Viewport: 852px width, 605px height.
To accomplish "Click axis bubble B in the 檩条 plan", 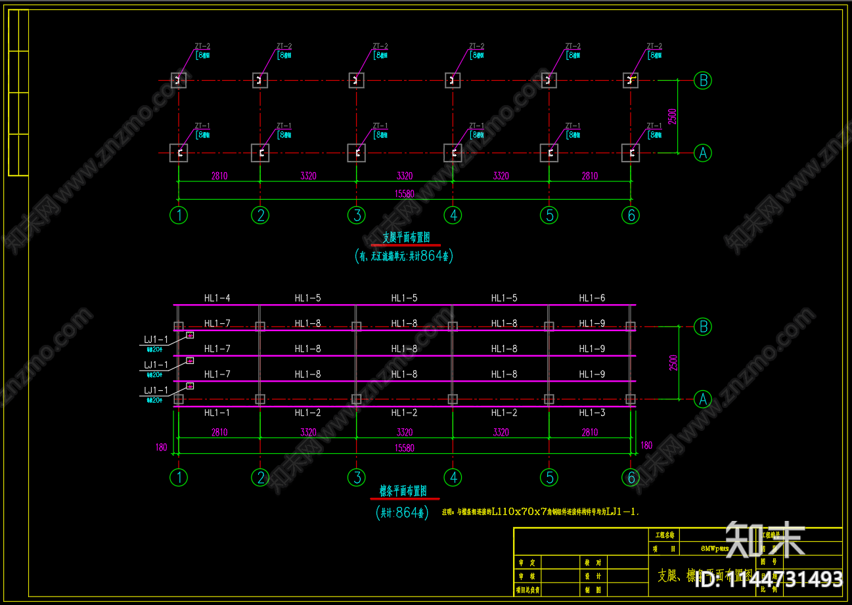I will [x=703, y=326].
